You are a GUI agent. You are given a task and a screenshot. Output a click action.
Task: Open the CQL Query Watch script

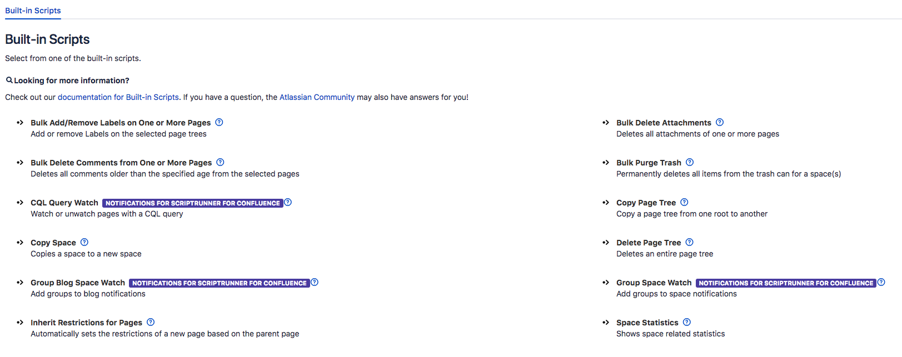(x=64, y=203)
